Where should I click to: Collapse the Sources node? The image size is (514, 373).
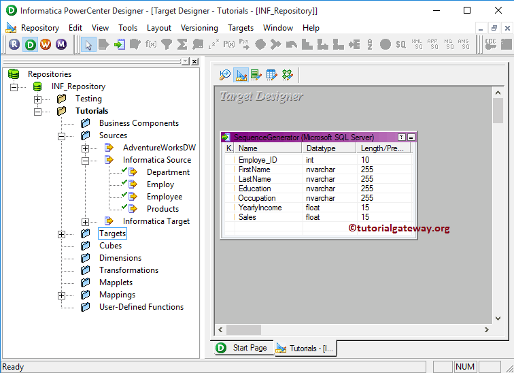point(61,136)
